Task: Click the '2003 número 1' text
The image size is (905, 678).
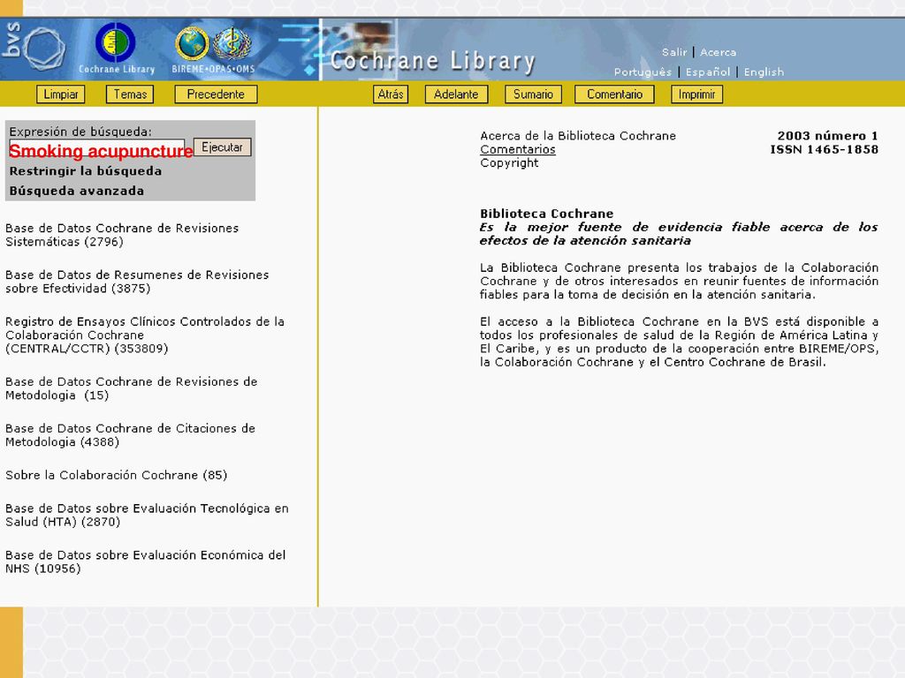Action: [827, 136]
